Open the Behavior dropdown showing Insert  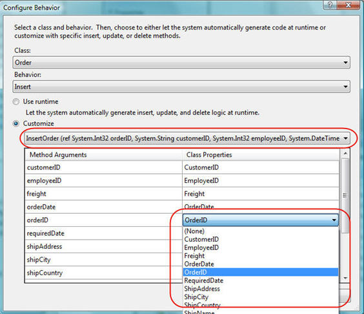click(181, 87)
